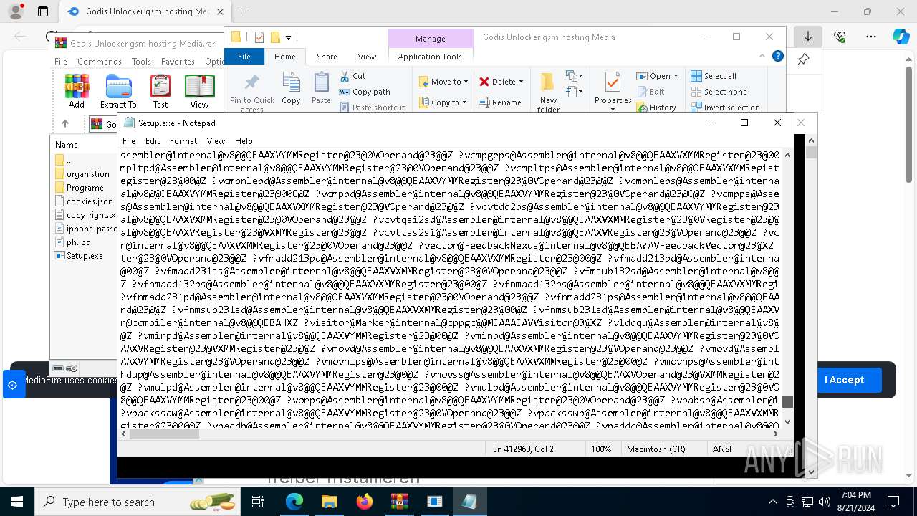This screenshot has width=917, height=516.
Task: Open Firefox from taskbar
Action: [x=364, y=502]
